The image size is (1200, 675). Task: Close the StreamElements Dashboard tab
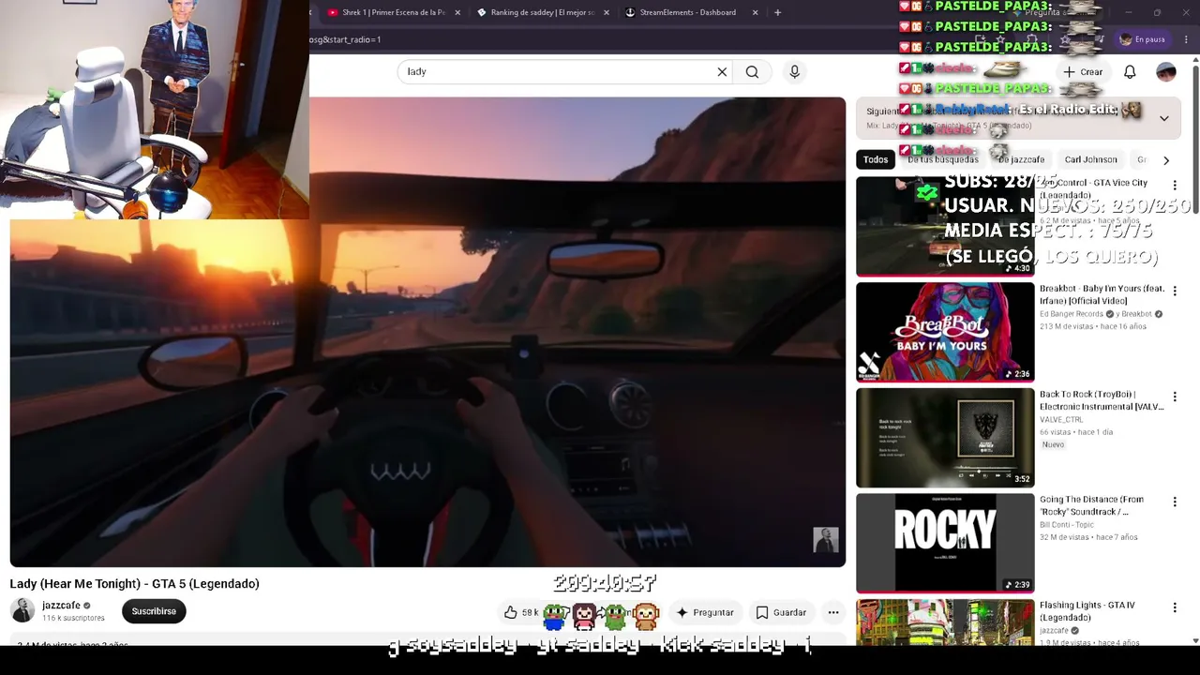click(756, 13)
